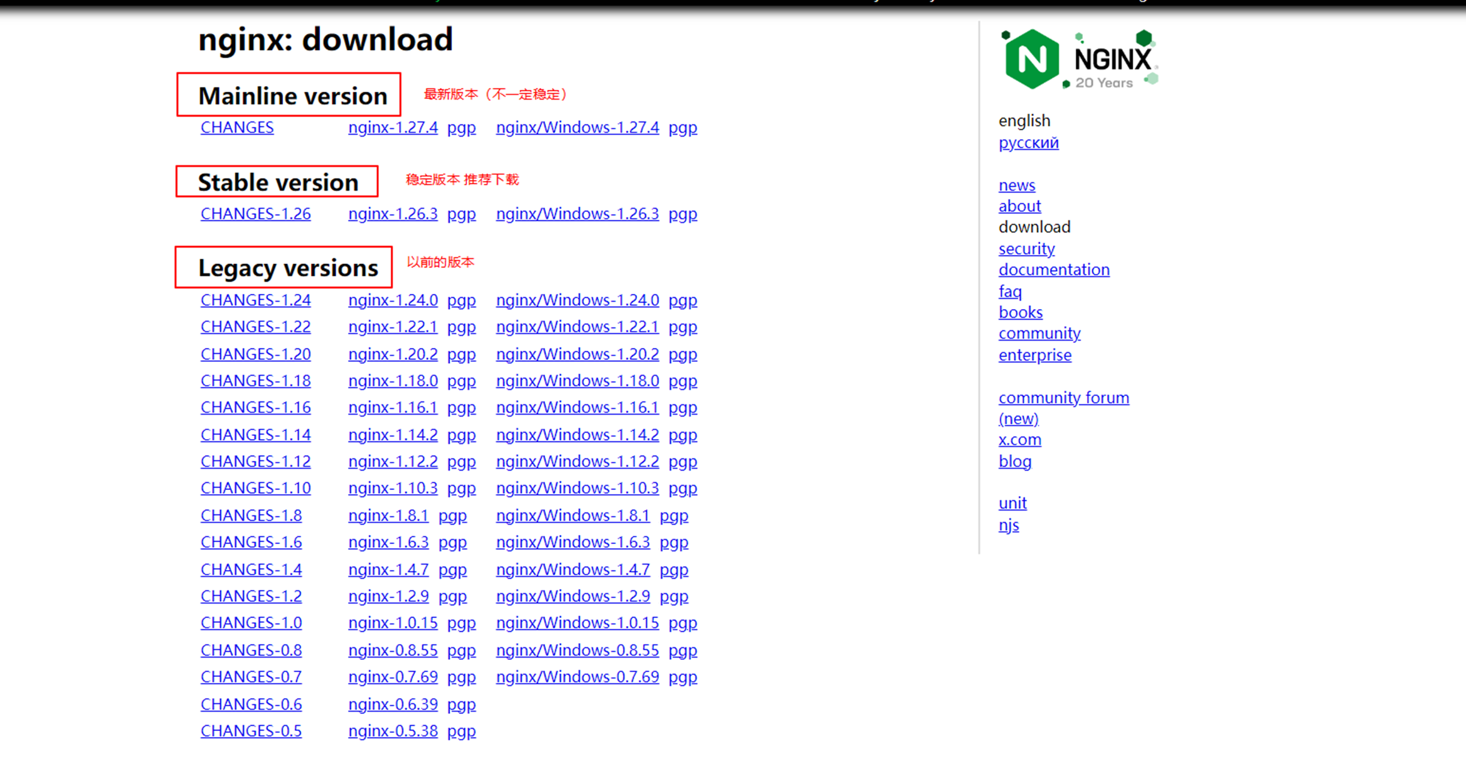Open the CHANGES-1.10 changelog

point(255,488)
